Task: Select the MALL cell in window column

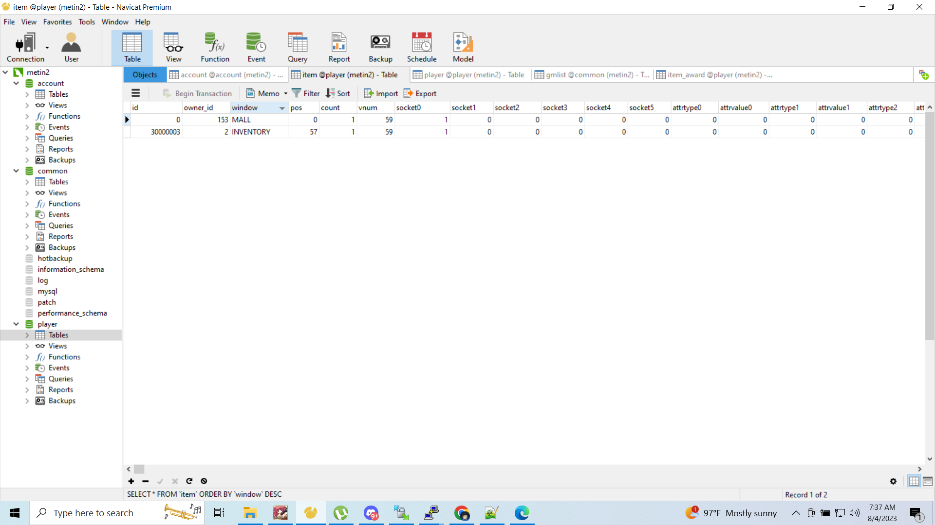Action: point(259,120)
